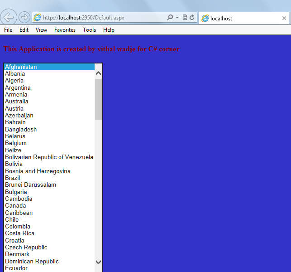Select Bangladesh in the country list
291x272 pixels.
[x=49, y=129]
